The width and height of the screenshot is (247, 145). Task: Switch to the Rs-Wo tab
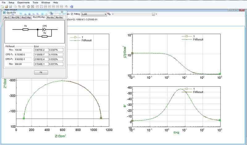click(x=59, y=18)
